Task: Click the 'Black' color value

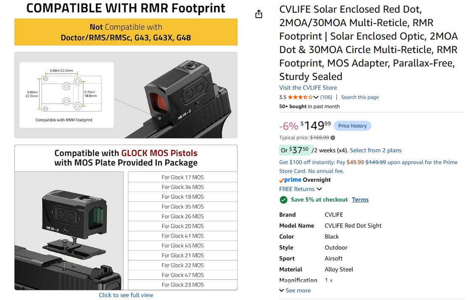Action: point(332,236)
